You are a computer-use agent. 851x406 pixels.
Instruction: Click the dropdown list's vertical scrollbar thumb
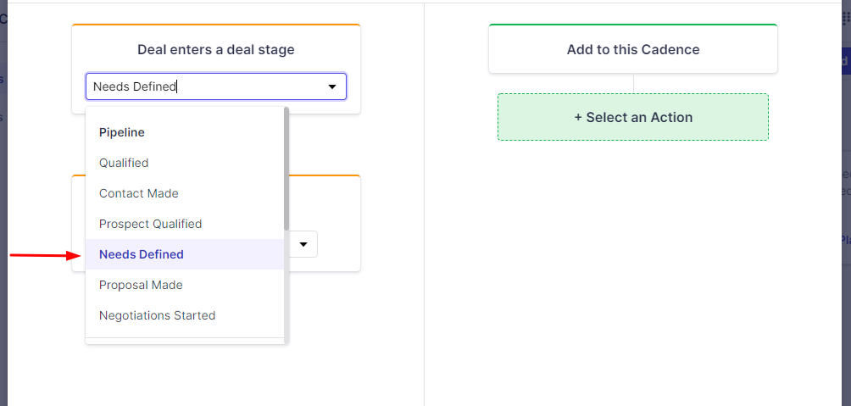pos(286,170)
